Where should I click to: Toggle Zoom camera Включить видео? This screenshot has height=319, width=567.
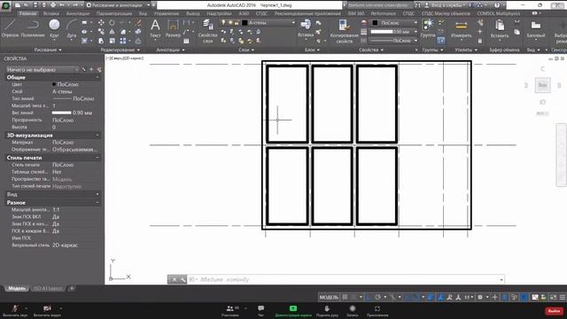click(x=47, y=310)
